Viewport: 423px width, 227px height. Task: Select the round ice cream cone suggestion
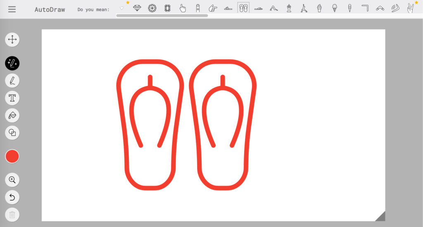pos(335,8)
